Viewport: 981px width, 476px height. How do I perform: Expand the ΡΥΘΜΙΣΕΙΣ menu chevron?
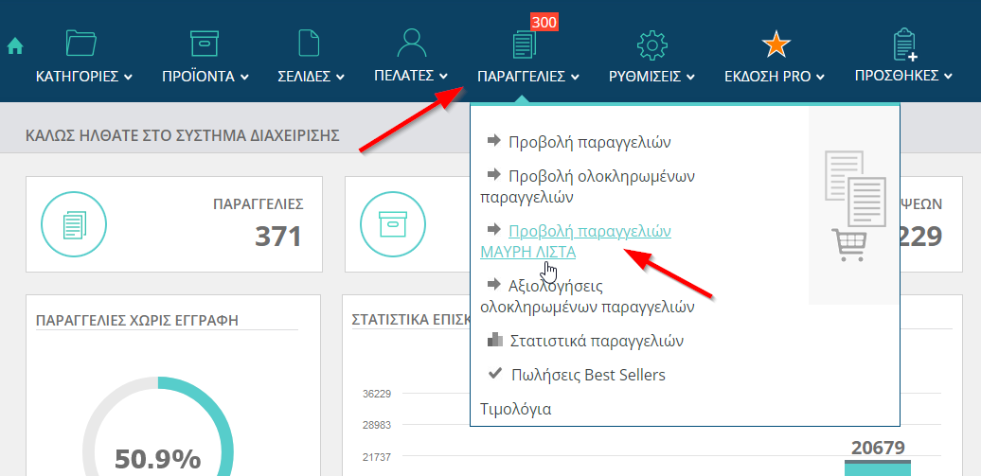click(x=690, y=77)
